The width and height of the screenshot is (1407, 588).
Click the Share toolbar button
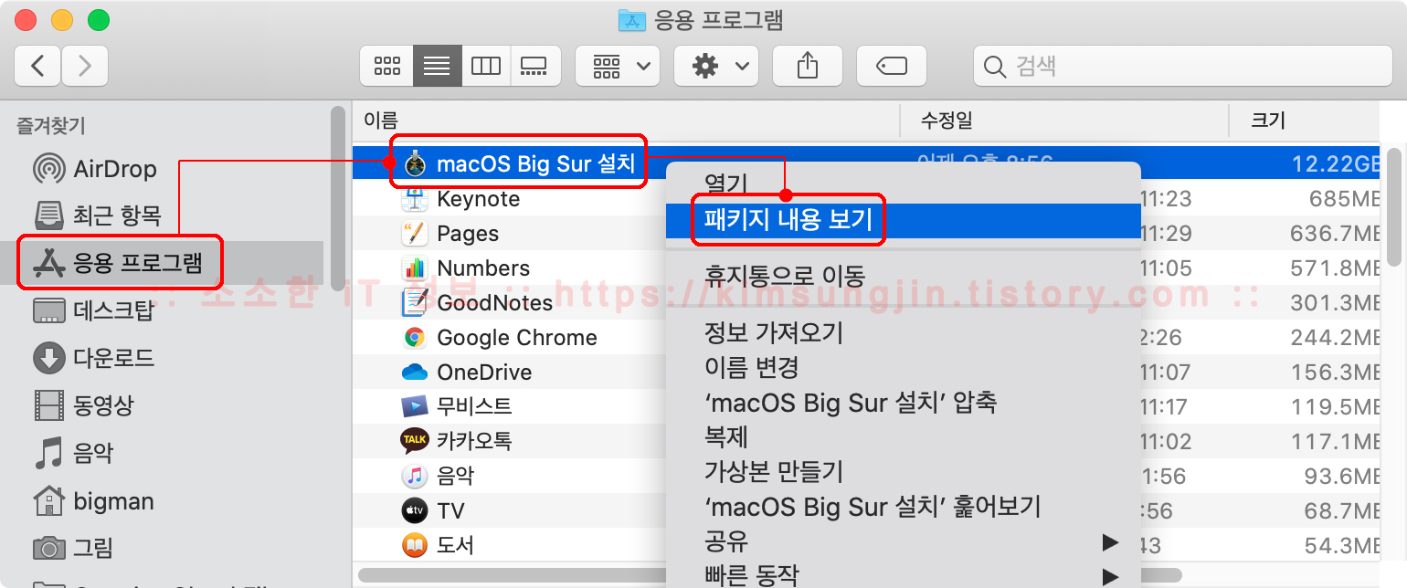[807, 66]
